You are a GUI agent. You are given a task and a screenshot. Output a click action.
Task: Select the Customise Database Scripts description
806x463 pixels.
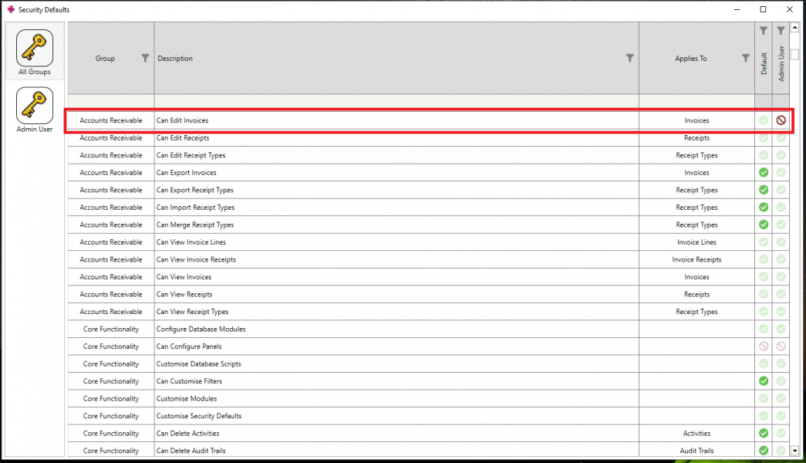[x=198, y=363]
